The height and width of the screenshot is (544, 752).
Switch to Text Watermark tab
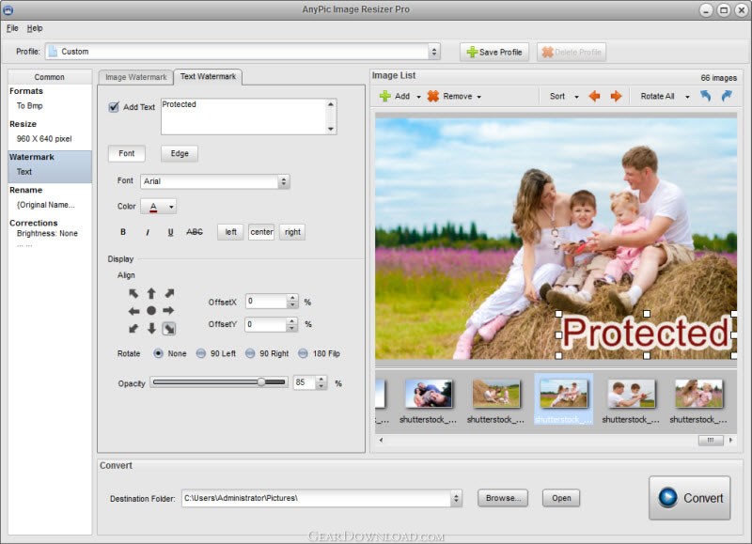click(208, 77)
